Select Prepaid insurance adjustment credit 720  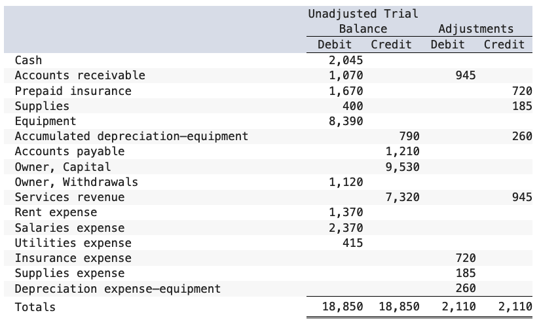522,91
